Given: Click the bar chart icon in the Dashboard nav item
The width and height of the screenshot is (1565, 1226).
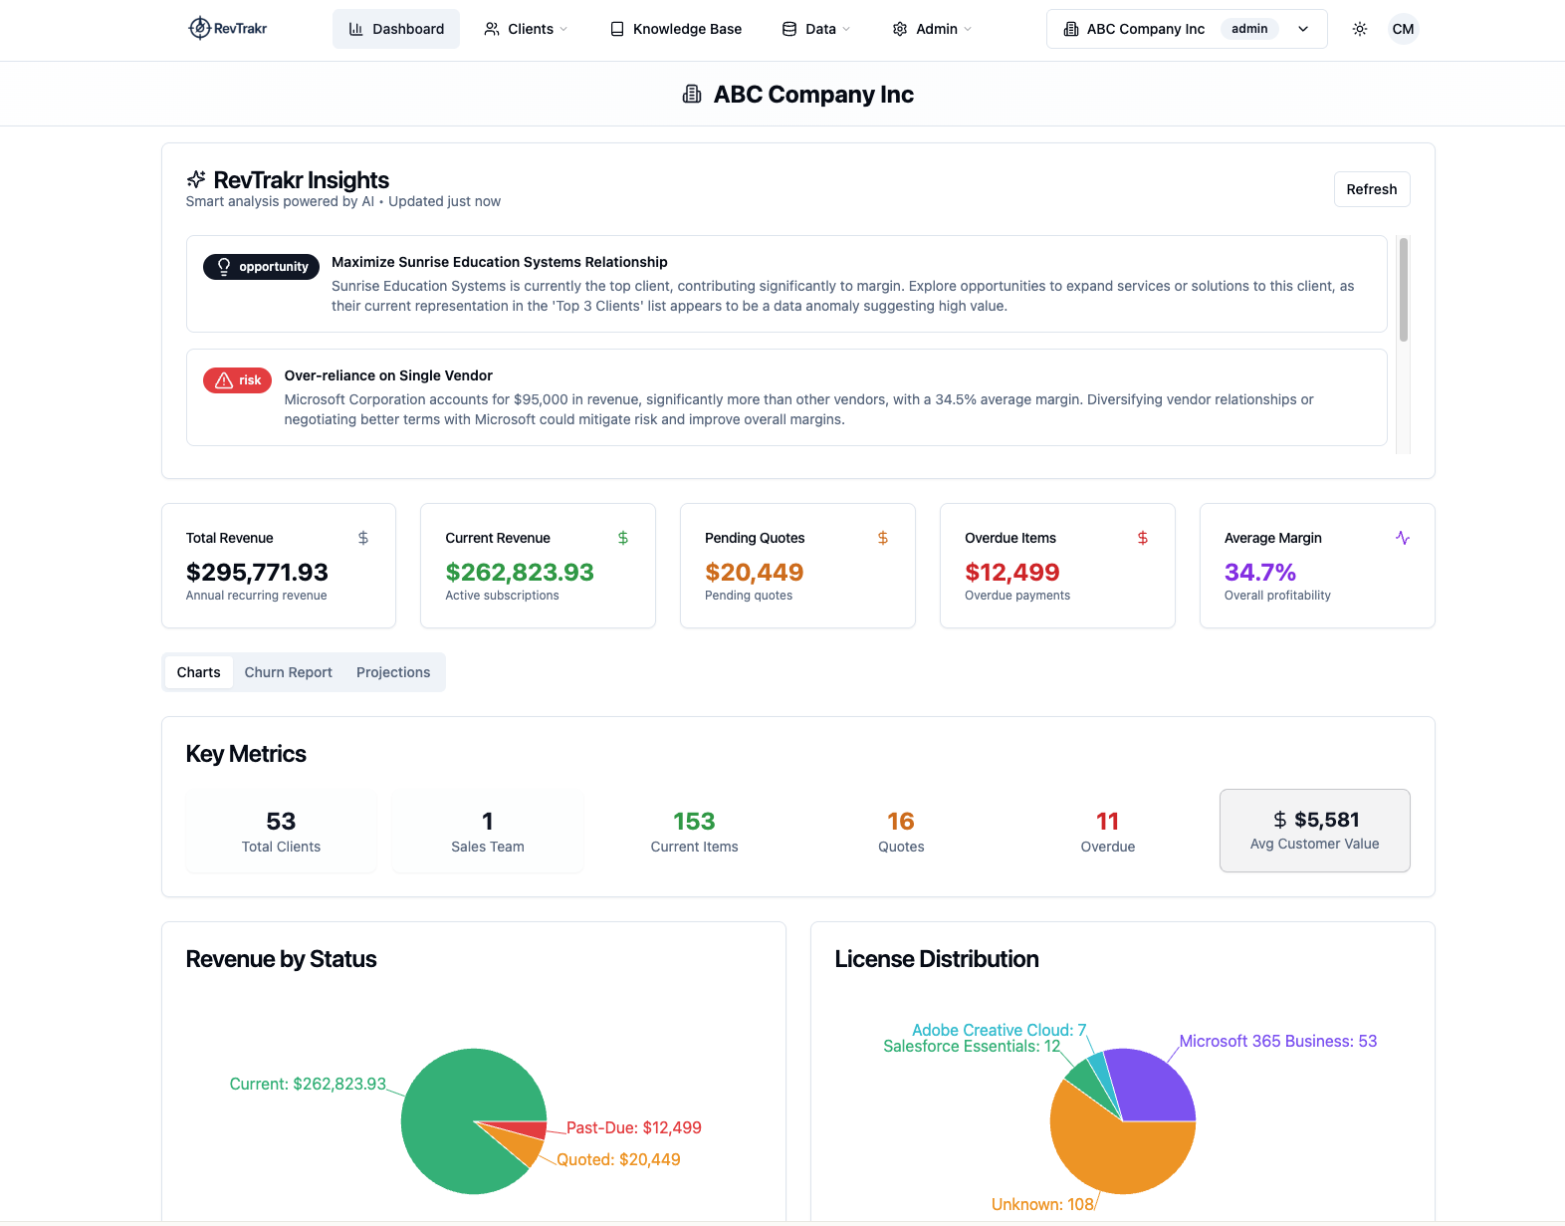Looking at the screenshot, I should tap(355, 29).
